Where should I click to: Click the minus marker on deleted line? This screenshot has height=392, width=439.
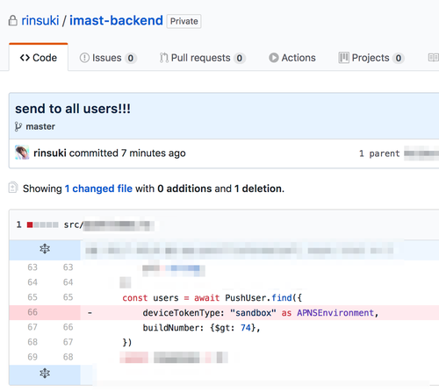coord(90,313)
